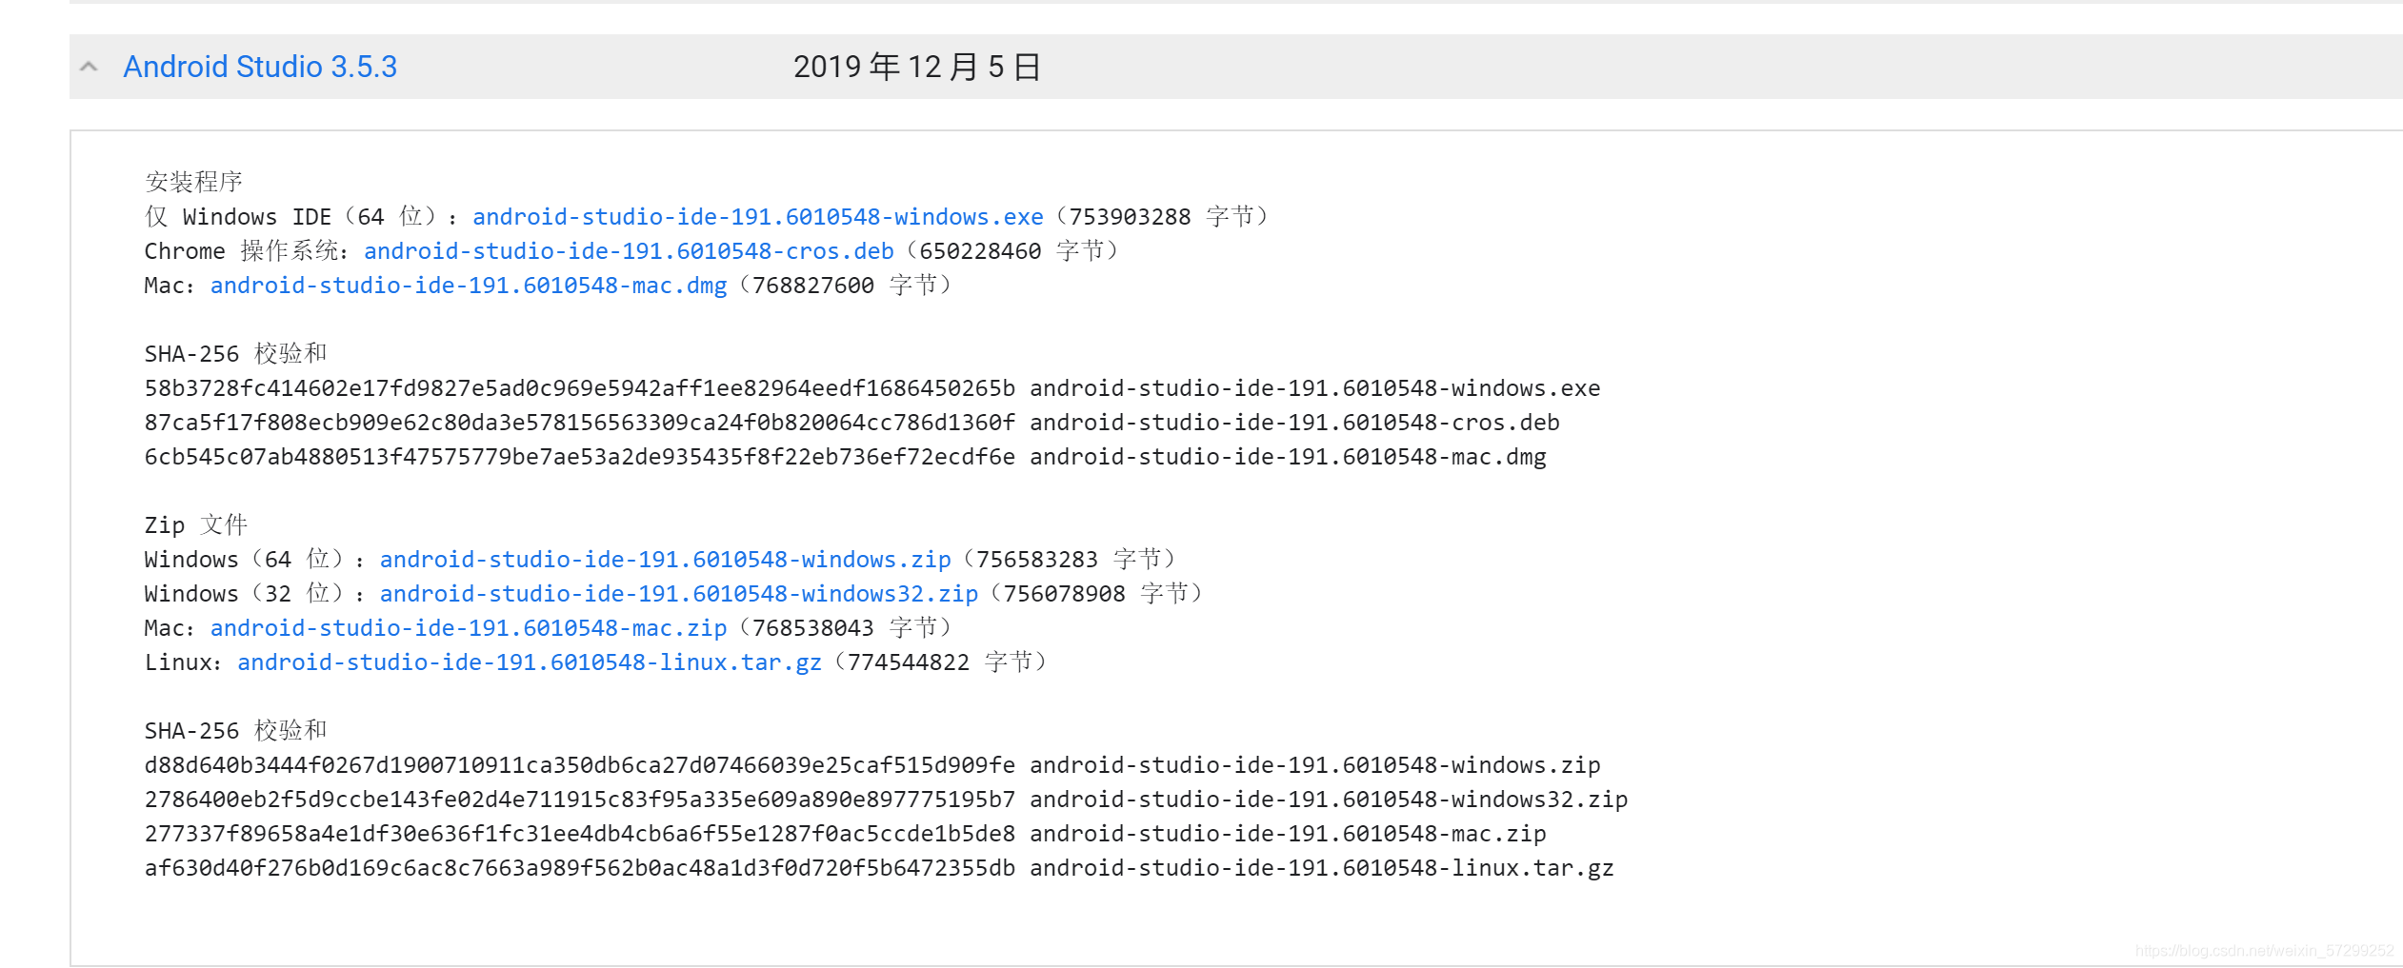The width and height of the screenshot is (2403, 968).
Task: Click the mac.zip filename in the checksum list
Action: (1289, 834)
